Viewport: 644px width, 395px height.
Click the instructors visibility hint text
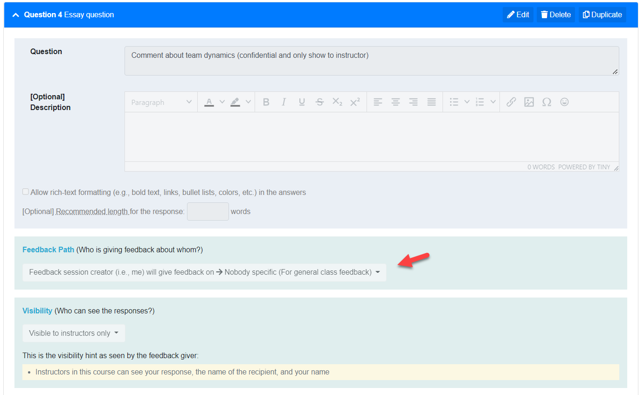click(x=182, y=372)
